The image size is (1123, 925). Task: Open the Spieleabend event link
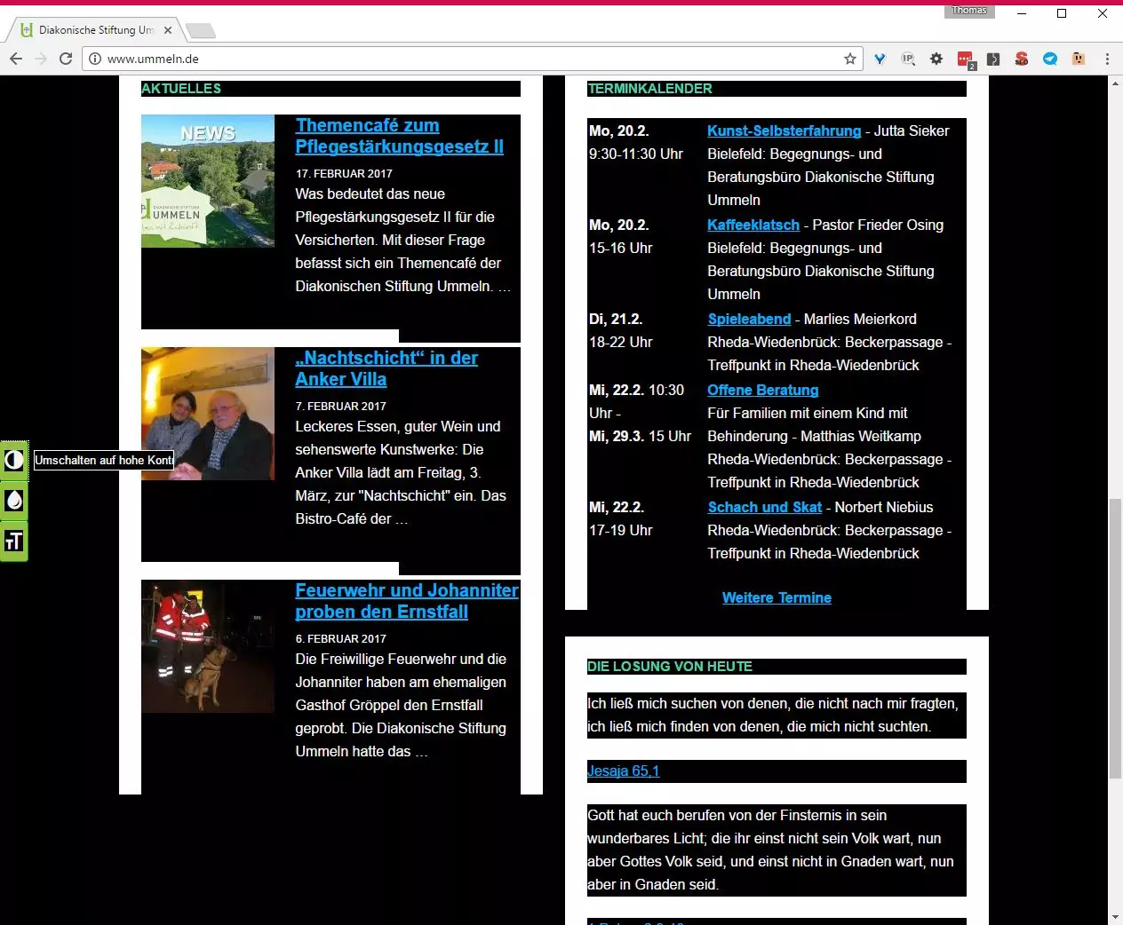coord(749,319)
